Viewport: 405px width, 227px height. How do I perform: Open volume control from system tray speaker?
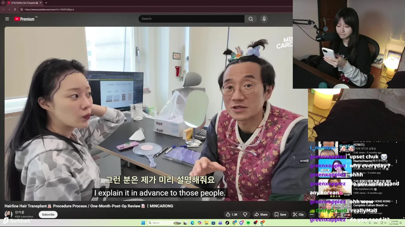point(385,223)
